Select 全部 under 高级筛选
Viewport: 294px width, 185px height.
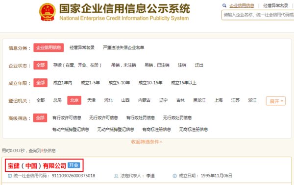(40, 118)
